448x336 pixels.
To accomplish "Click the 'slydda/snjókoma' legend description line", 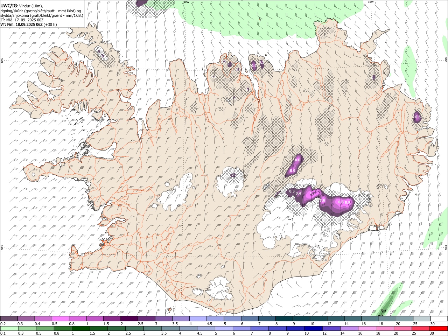I will [x=42, y=15].
